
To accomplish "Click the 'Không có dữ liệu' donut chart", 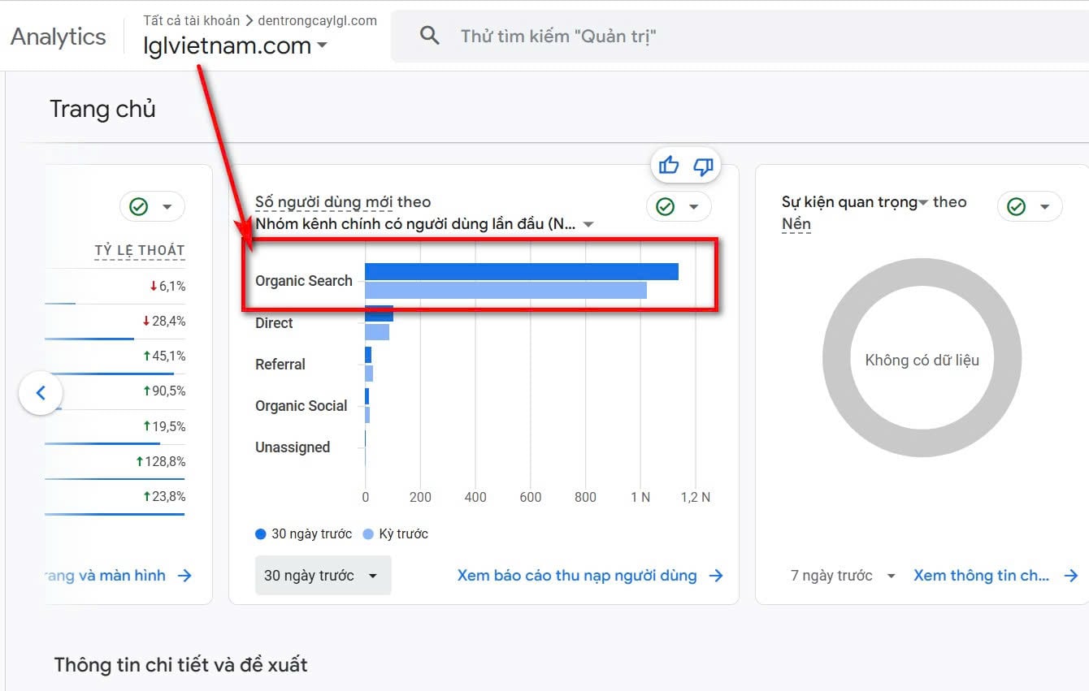I will point(922,359).
